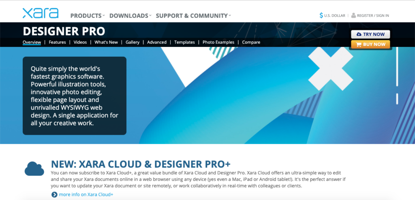The image size is (415, 200).
Task: Switch to the Features tab
Action: click(57, 42)
